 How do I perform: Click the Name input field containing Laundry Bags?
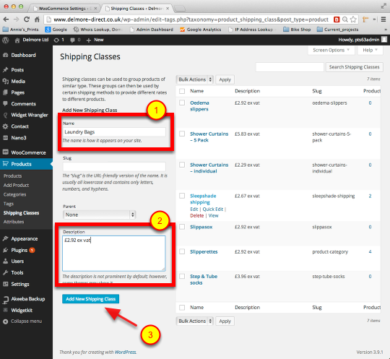click(114, 132)
